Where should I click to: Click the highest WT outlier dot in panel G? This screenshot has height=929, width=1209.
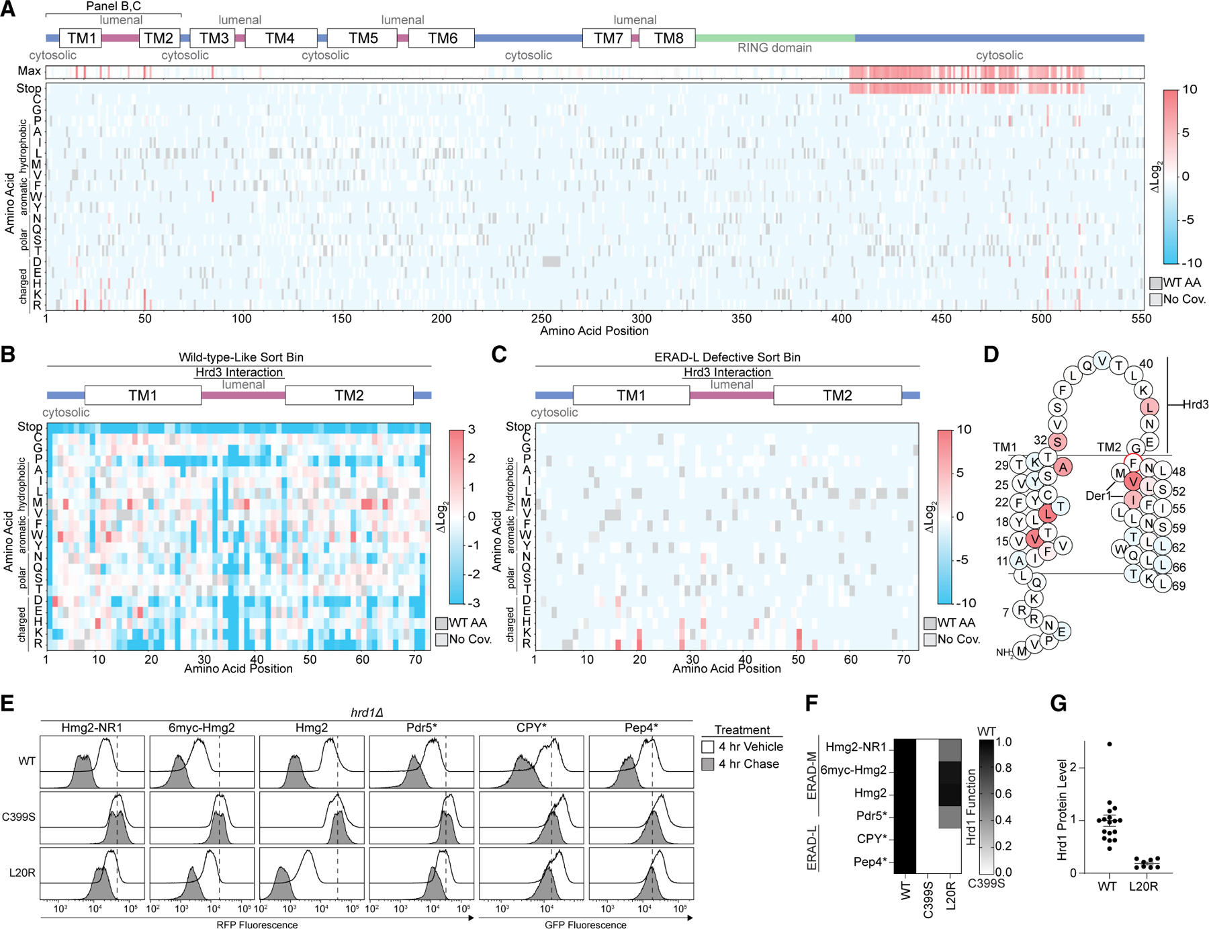(x=1110, y=744)
